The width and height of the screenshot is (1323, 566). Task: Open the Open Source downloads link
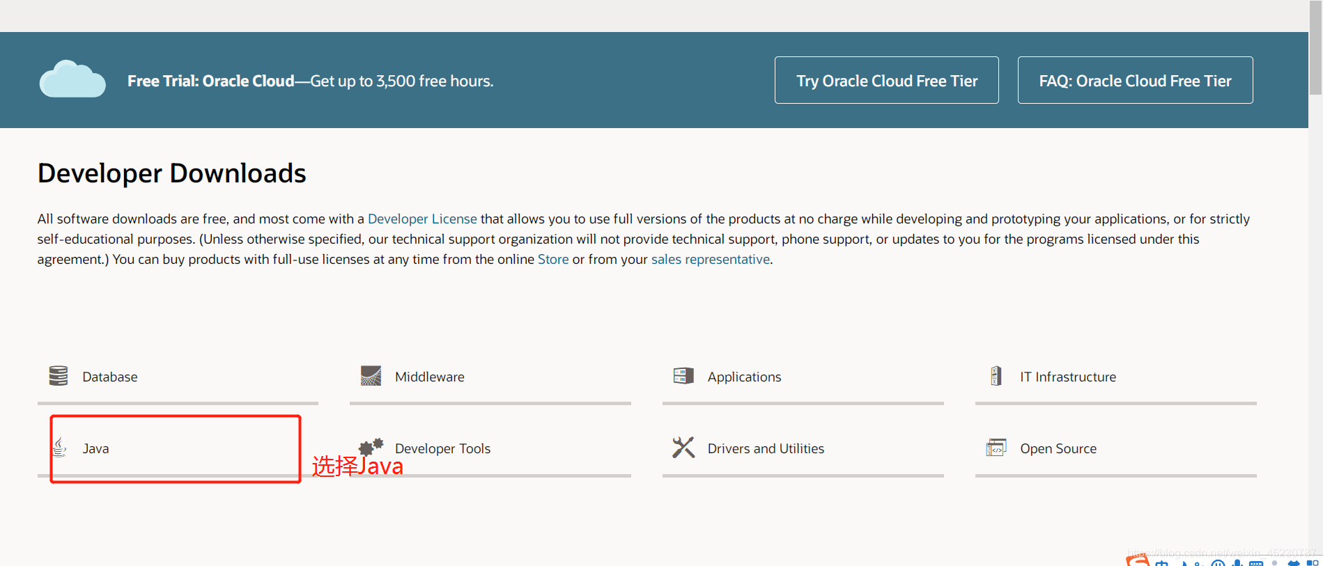click(1058, 448)
